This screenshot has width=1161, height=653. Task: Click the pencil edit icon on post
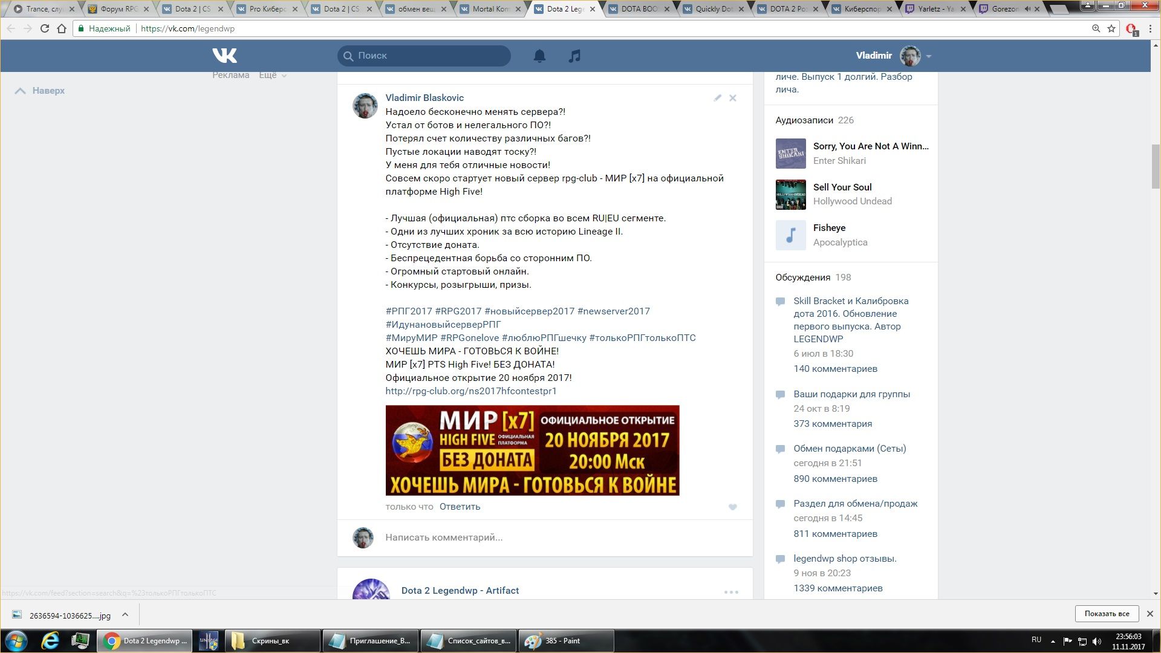pos(717,98)
